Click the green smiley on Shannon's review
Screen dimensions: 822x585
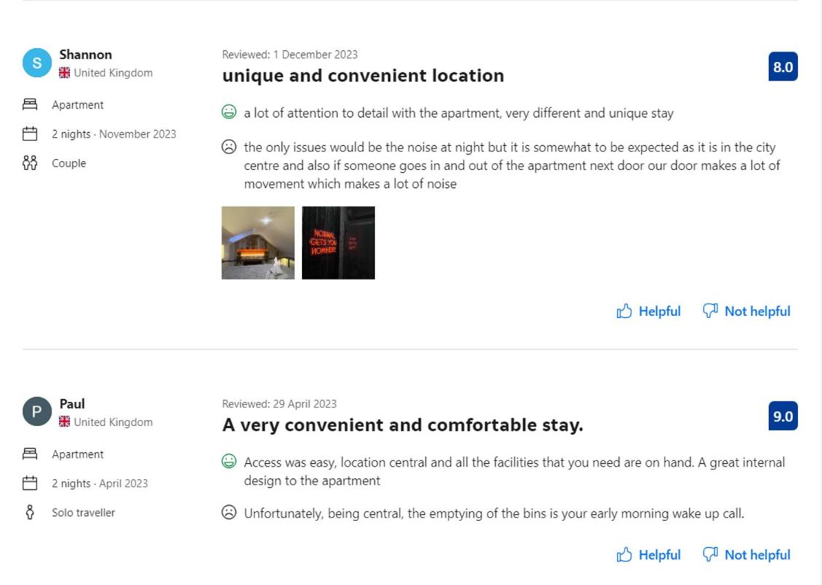229,112
